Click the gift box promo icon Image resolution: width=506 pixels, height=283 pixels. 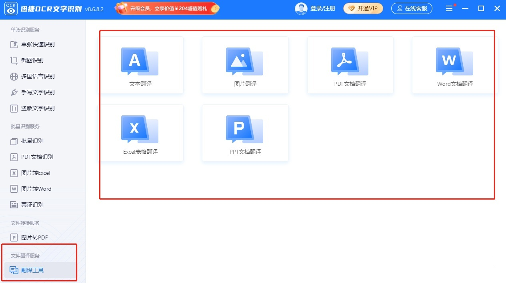[x=122, y=8]
